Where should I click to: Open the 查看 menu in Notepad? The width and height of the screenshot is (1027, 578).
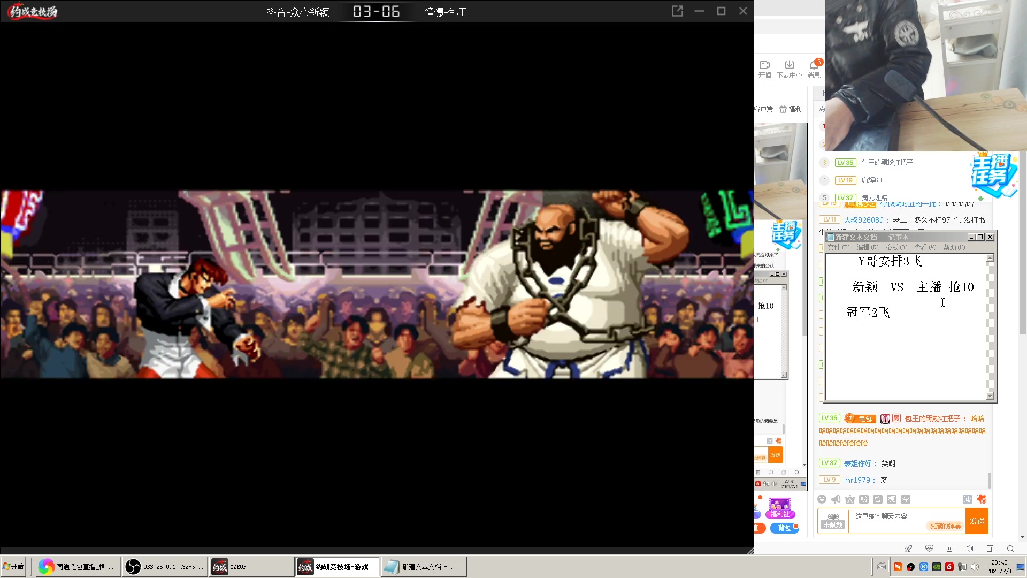click(x=925, y=247)
